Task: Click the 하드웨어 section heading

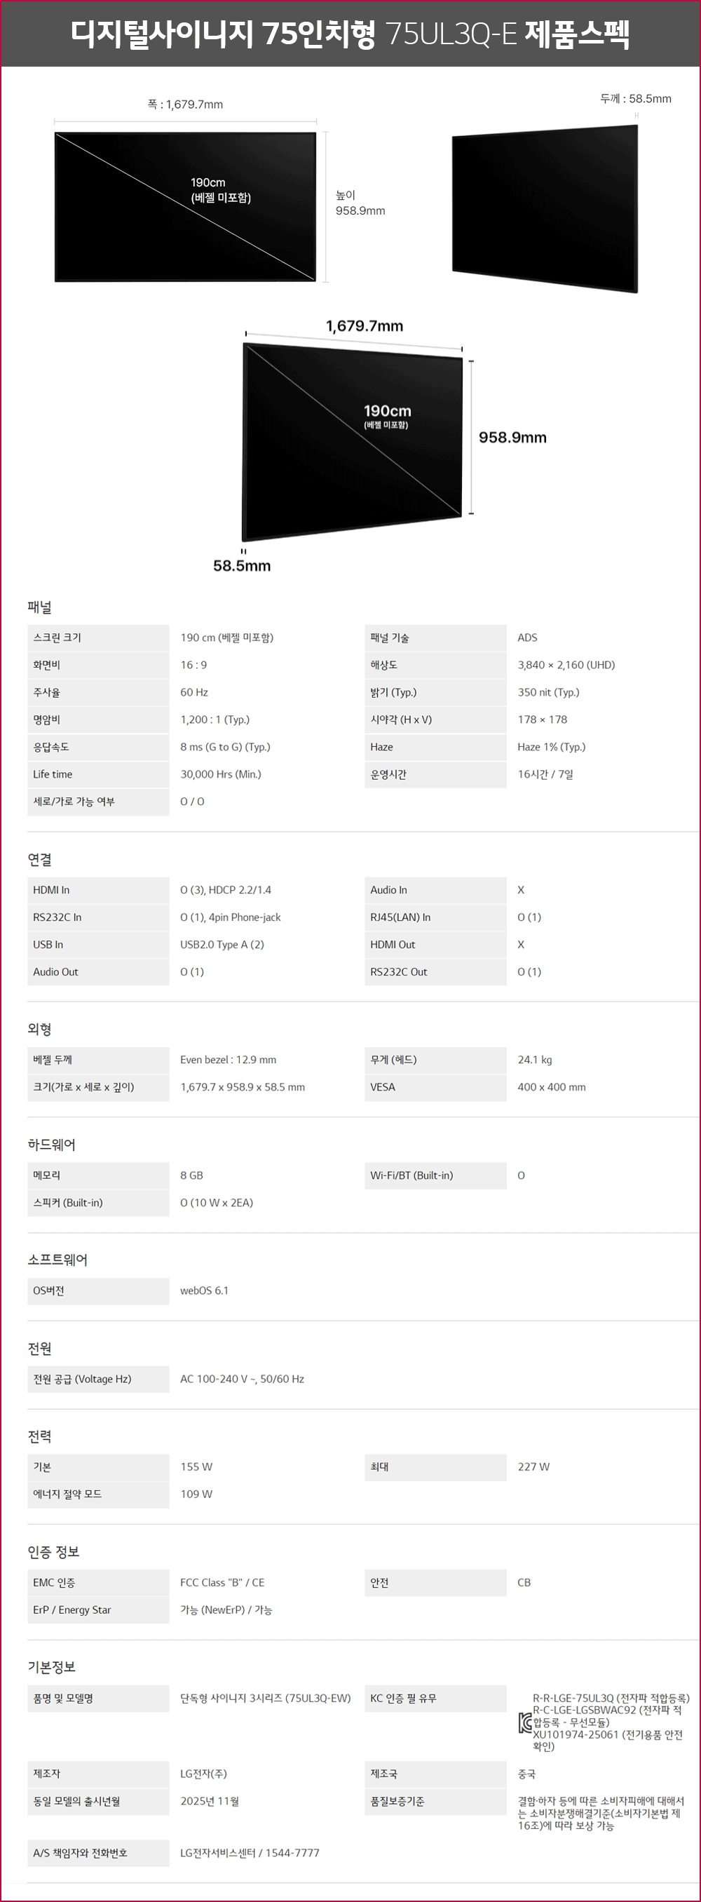Action: [x=52, y=1145]
